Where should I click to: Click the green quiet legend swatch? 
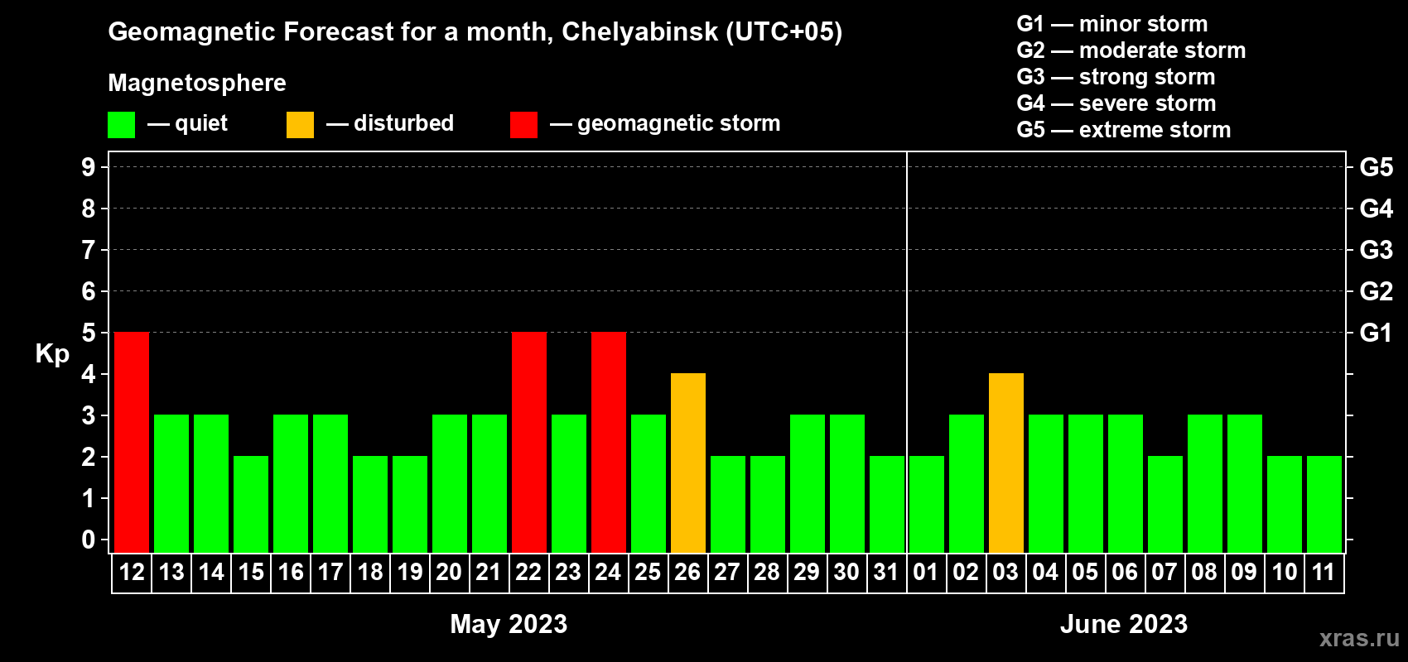[121, 125]
